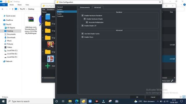Select the Advanced tab
Viewport: 186px width, 104px height.
(x=98, y=8)
